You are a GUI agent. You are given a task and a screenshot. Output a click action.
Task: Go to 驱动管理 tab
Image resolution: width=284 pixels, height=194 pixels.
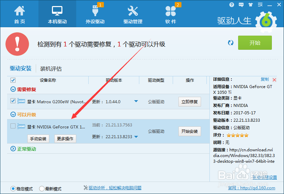(x=133, y=14)
